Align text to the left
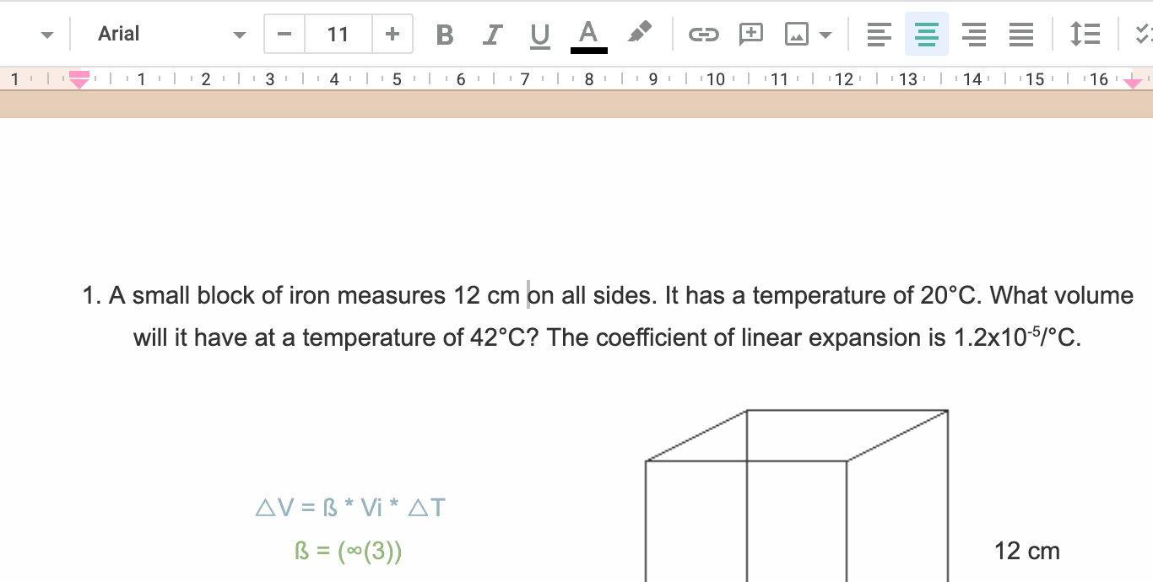 point(879,35)
